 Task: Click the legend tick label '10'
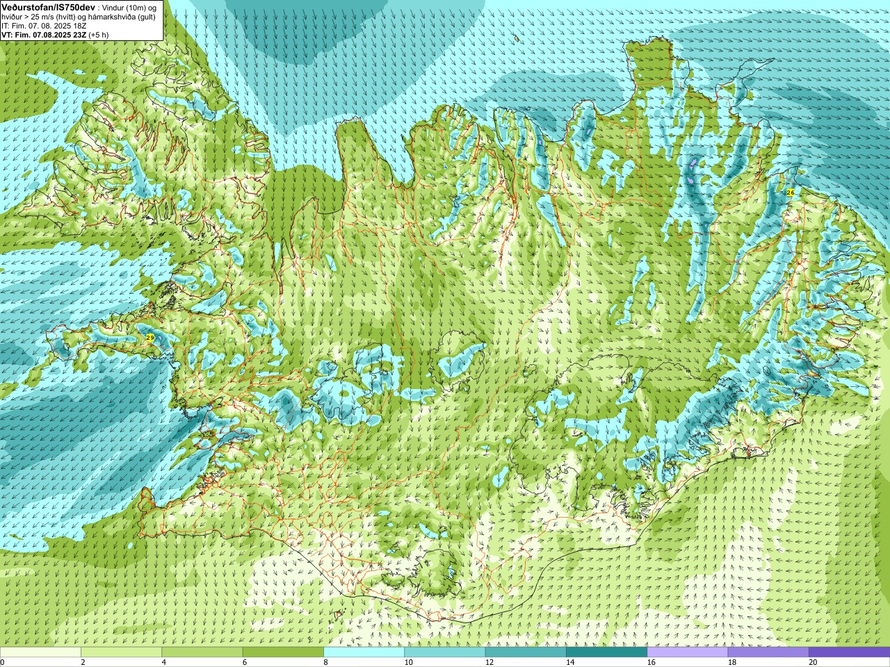(x=409, y=662)
